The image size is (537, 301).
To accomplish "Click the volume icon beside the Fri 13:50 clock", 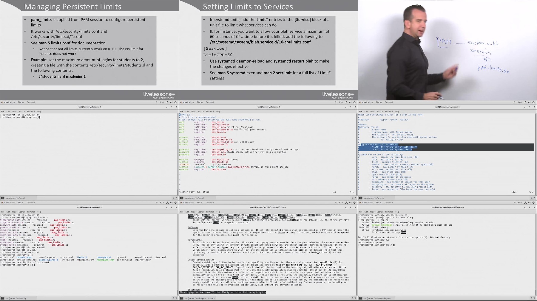I will tap(530, 203).
